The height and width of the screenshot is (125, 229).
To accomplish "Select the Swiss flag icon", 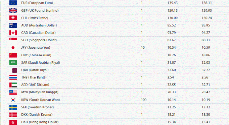I will [13, 18].
